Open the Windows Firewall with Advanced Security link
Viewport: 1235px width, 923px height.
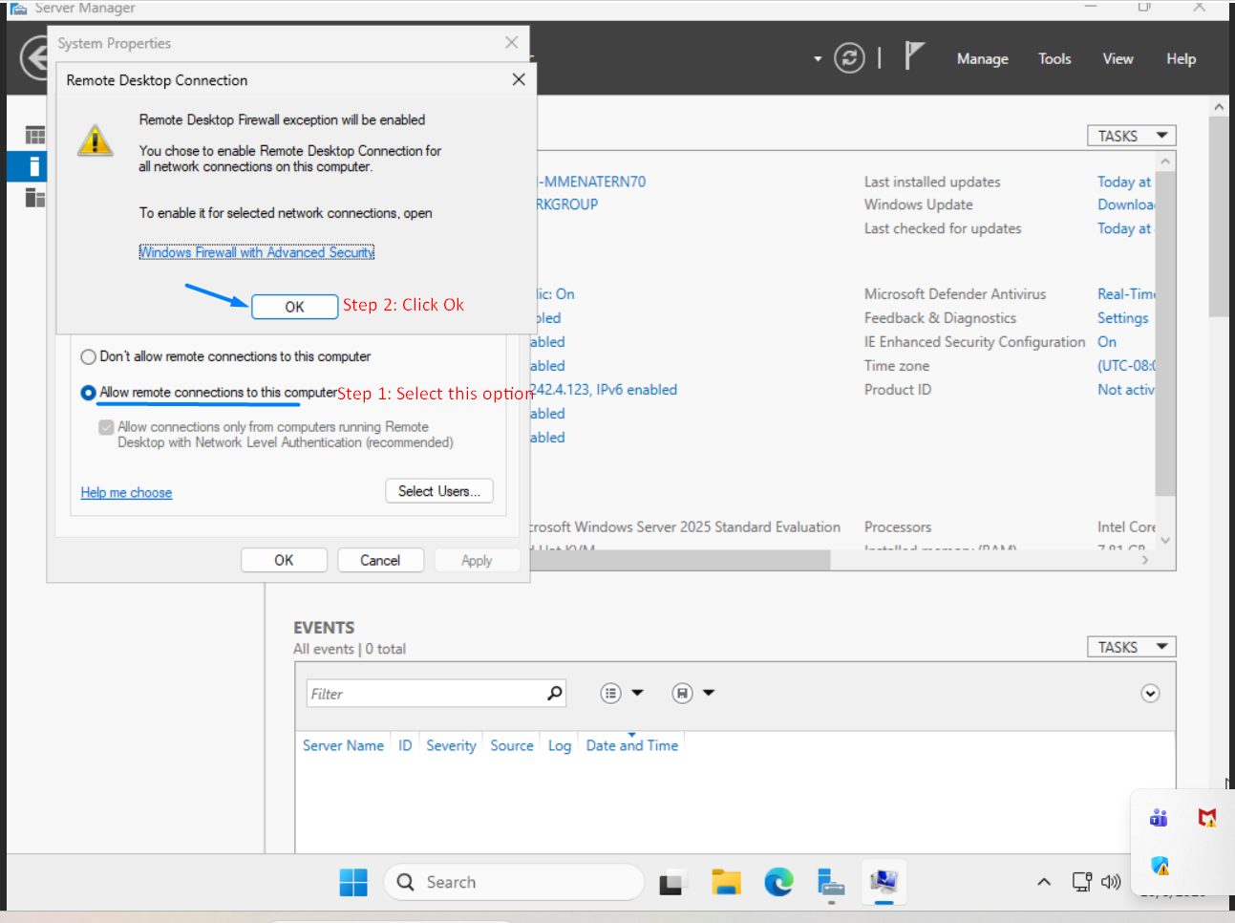pyautogui.click(x=257, y=252)
